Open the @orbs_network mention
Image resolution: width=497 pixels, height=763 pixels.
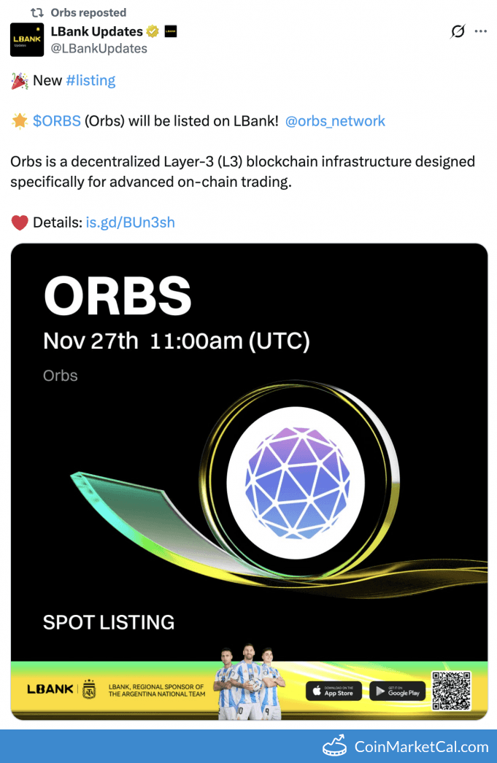pos(335,121)
